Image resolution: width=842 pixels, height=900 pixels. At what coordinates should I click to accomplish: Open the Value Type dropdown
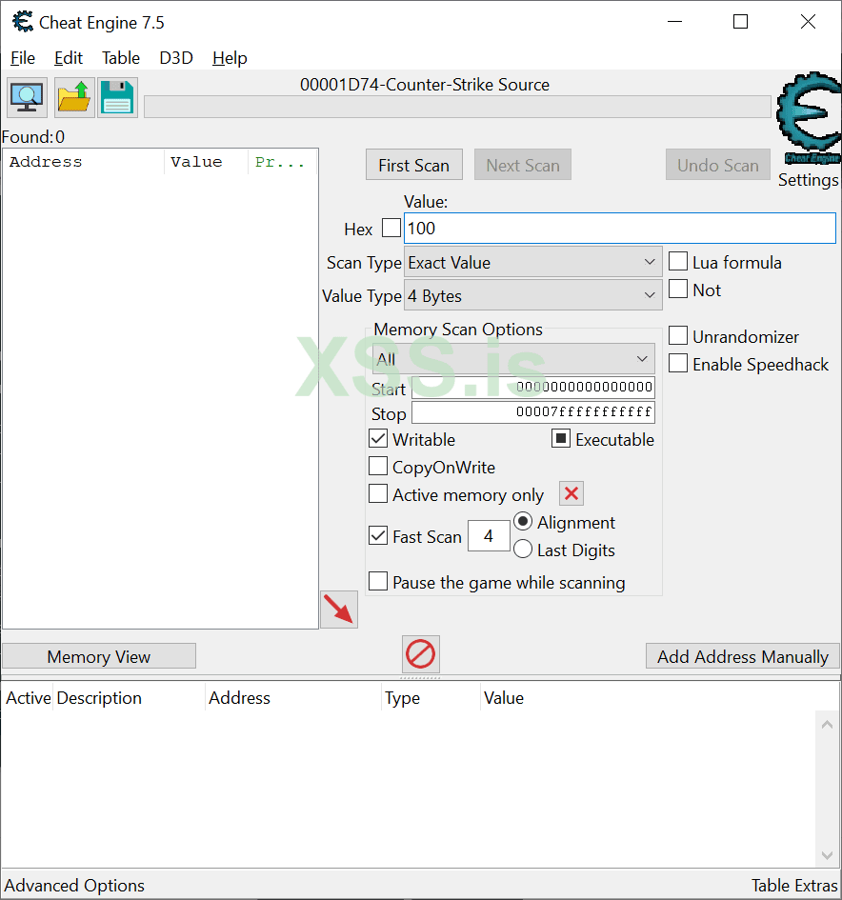point(533,295)
